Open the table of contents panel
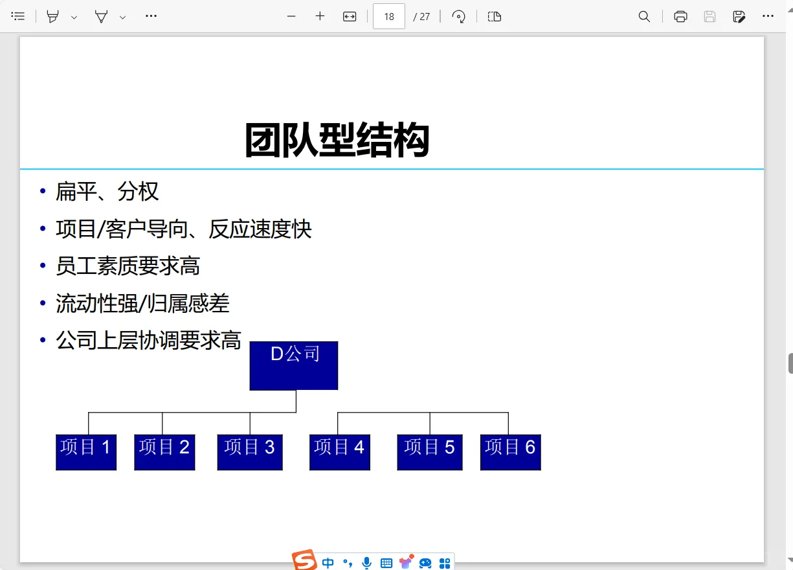This screenshot has width=793, height=570. [x=18, y=16]
